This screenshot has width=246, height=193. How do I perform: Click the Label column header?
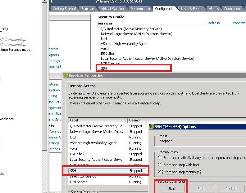click(x=98, y=120)
